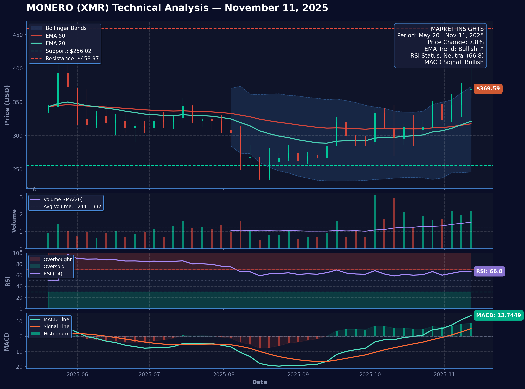Click the RSI (14) legend entry
Image resolution: width=525 pixels, height=389 pixels.
pyautogui.click(x=53, y=274)
